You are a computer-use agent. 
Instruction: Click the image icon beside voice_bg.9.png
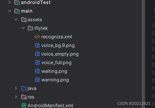tap(37, 46)
